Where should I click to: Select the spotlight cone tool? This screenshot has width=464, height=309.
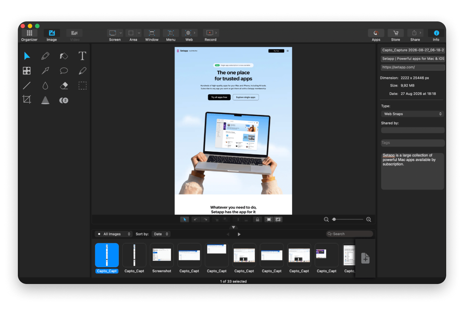(x=45, y=100)
